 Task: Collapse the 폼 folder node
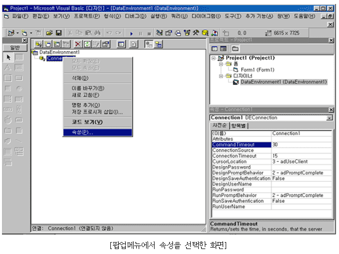coord(221,64)
